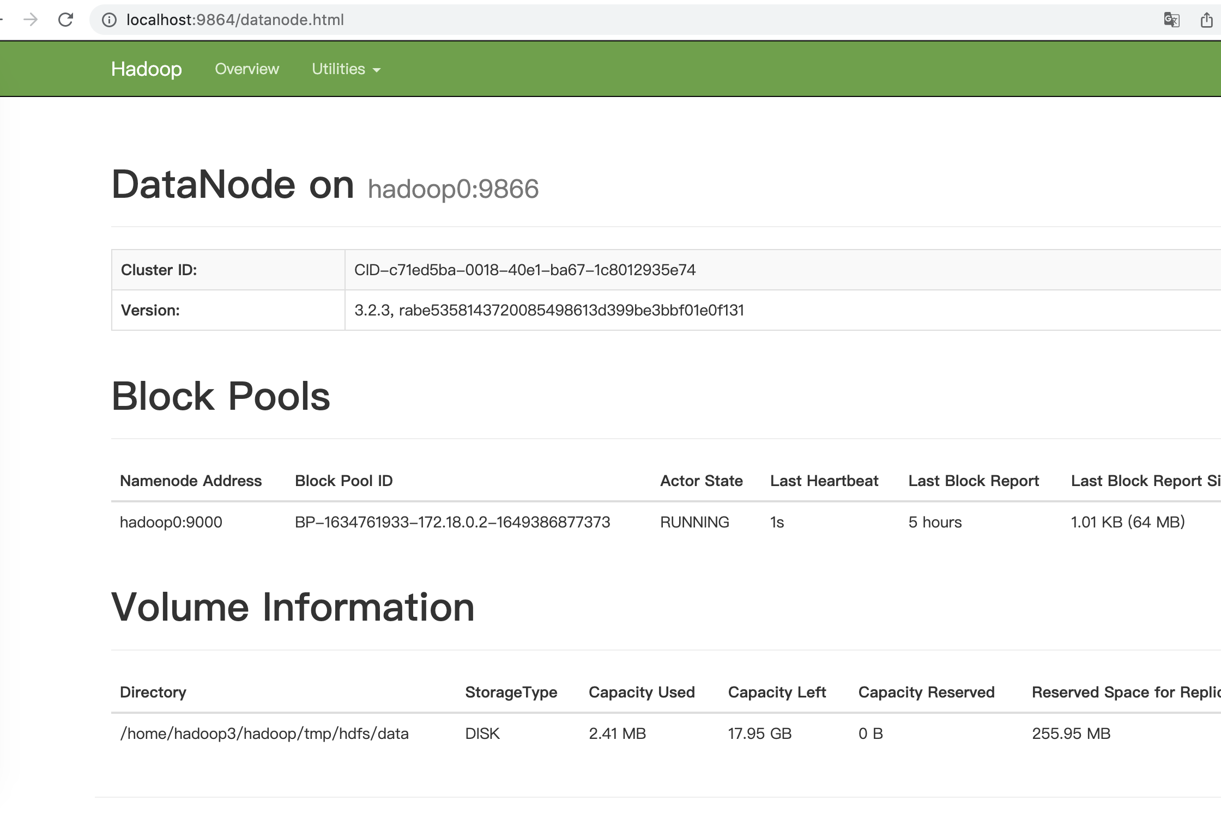Select the BP-1634761933 block pool ID
Image resolution: width=1221 pixels, height=813 pixels.
click(452, 522)
